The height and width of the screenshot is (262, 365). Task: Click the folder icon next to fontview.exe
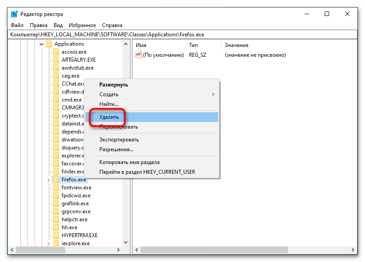(x=56, y=188)
